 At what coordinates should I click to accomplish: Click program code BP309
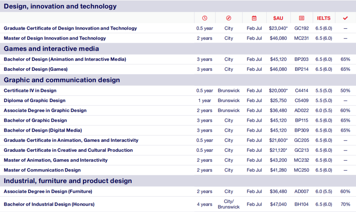(302, 131)
